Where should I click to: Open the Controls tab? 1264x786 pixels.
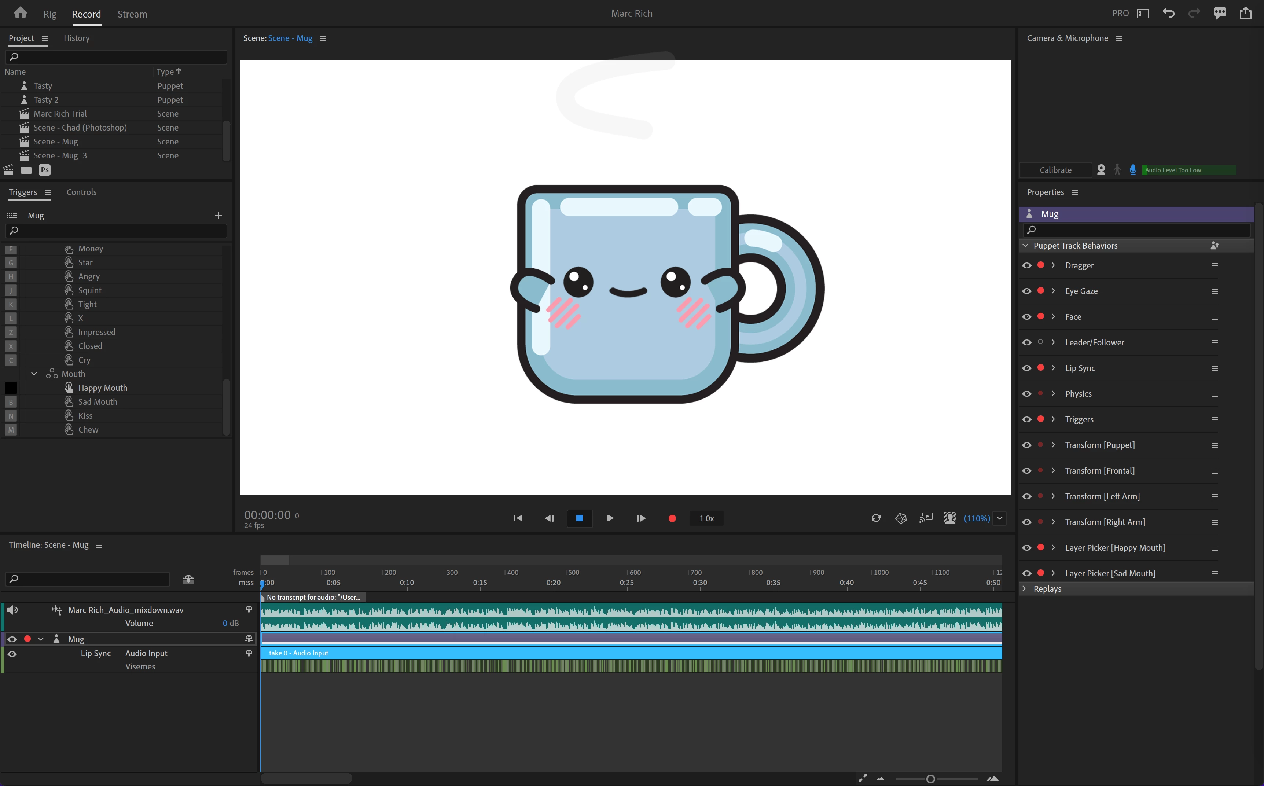[82, 192]
